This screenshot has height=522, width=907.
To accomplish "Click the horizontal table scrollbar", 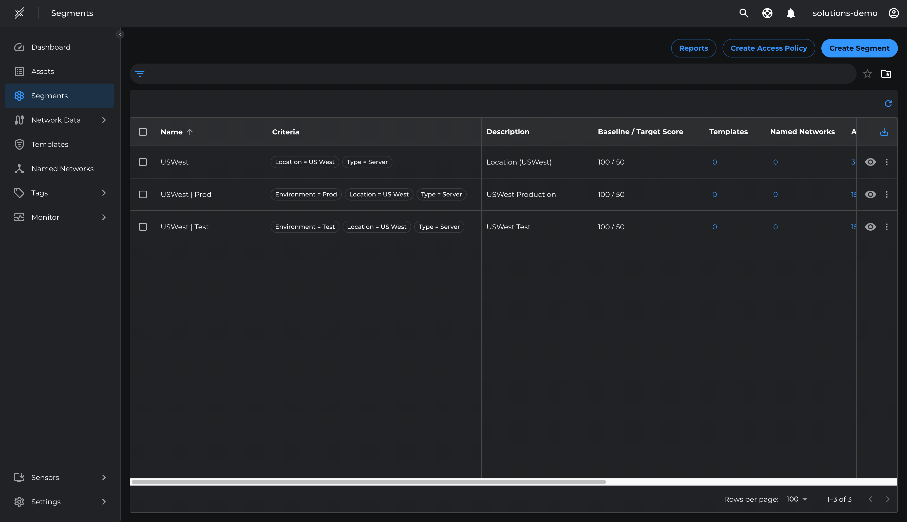I will 368,482.
